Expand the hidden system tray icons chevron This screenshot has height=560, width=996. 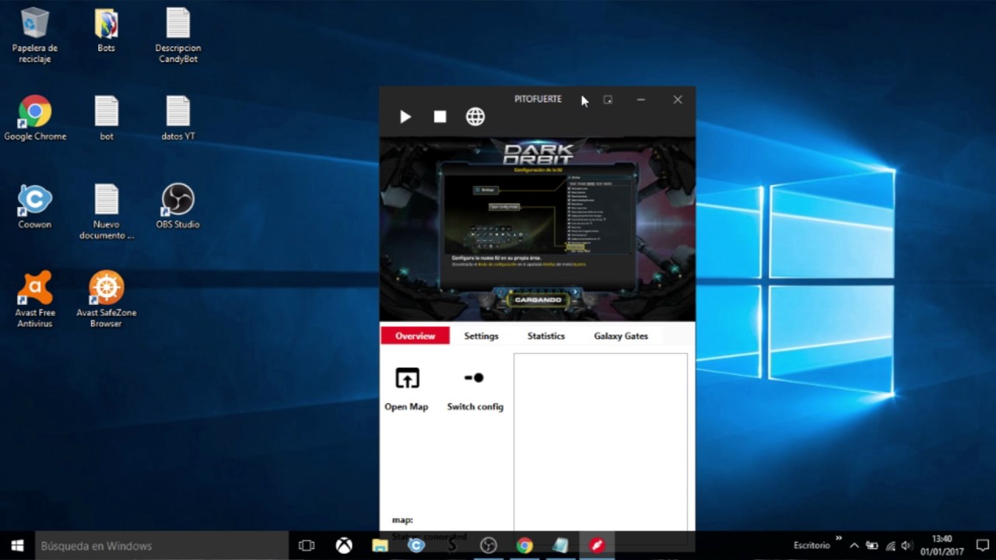pyautogui.click(x=854, y=546)
